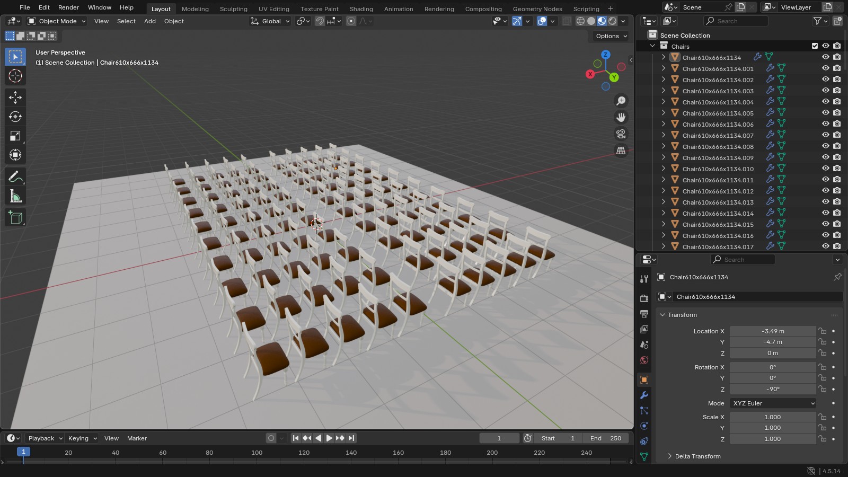Hide Chair610x666x1134.010 in viewport
This screenshot has height=477, width=848.
826,169
